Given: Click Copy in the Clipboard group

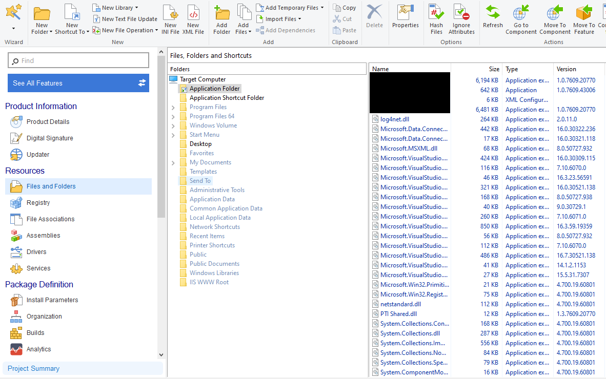Looking at the screenshot, I should pos(345,8).
